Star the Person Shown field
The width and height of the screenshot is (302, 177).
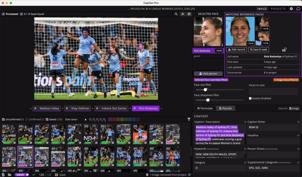[298, 149]
